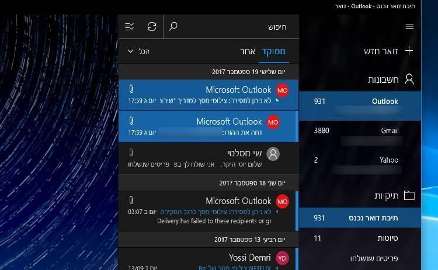Open Microsoft Outlook message from 03:07

(208, 211)
